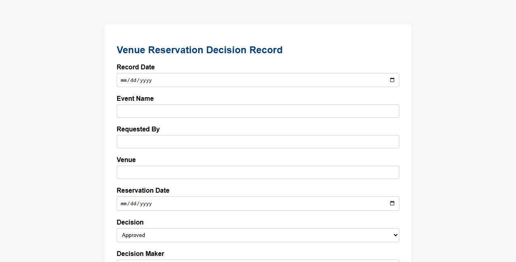
Task: Select the year segment in Record Date
Action: (x=146, y=80)
